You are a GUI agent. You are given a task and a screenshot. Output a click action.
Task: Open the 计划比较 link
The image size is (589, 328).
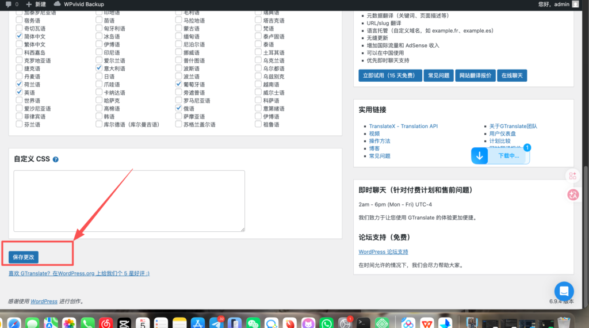pyautogui.click(x=500, y=141)
